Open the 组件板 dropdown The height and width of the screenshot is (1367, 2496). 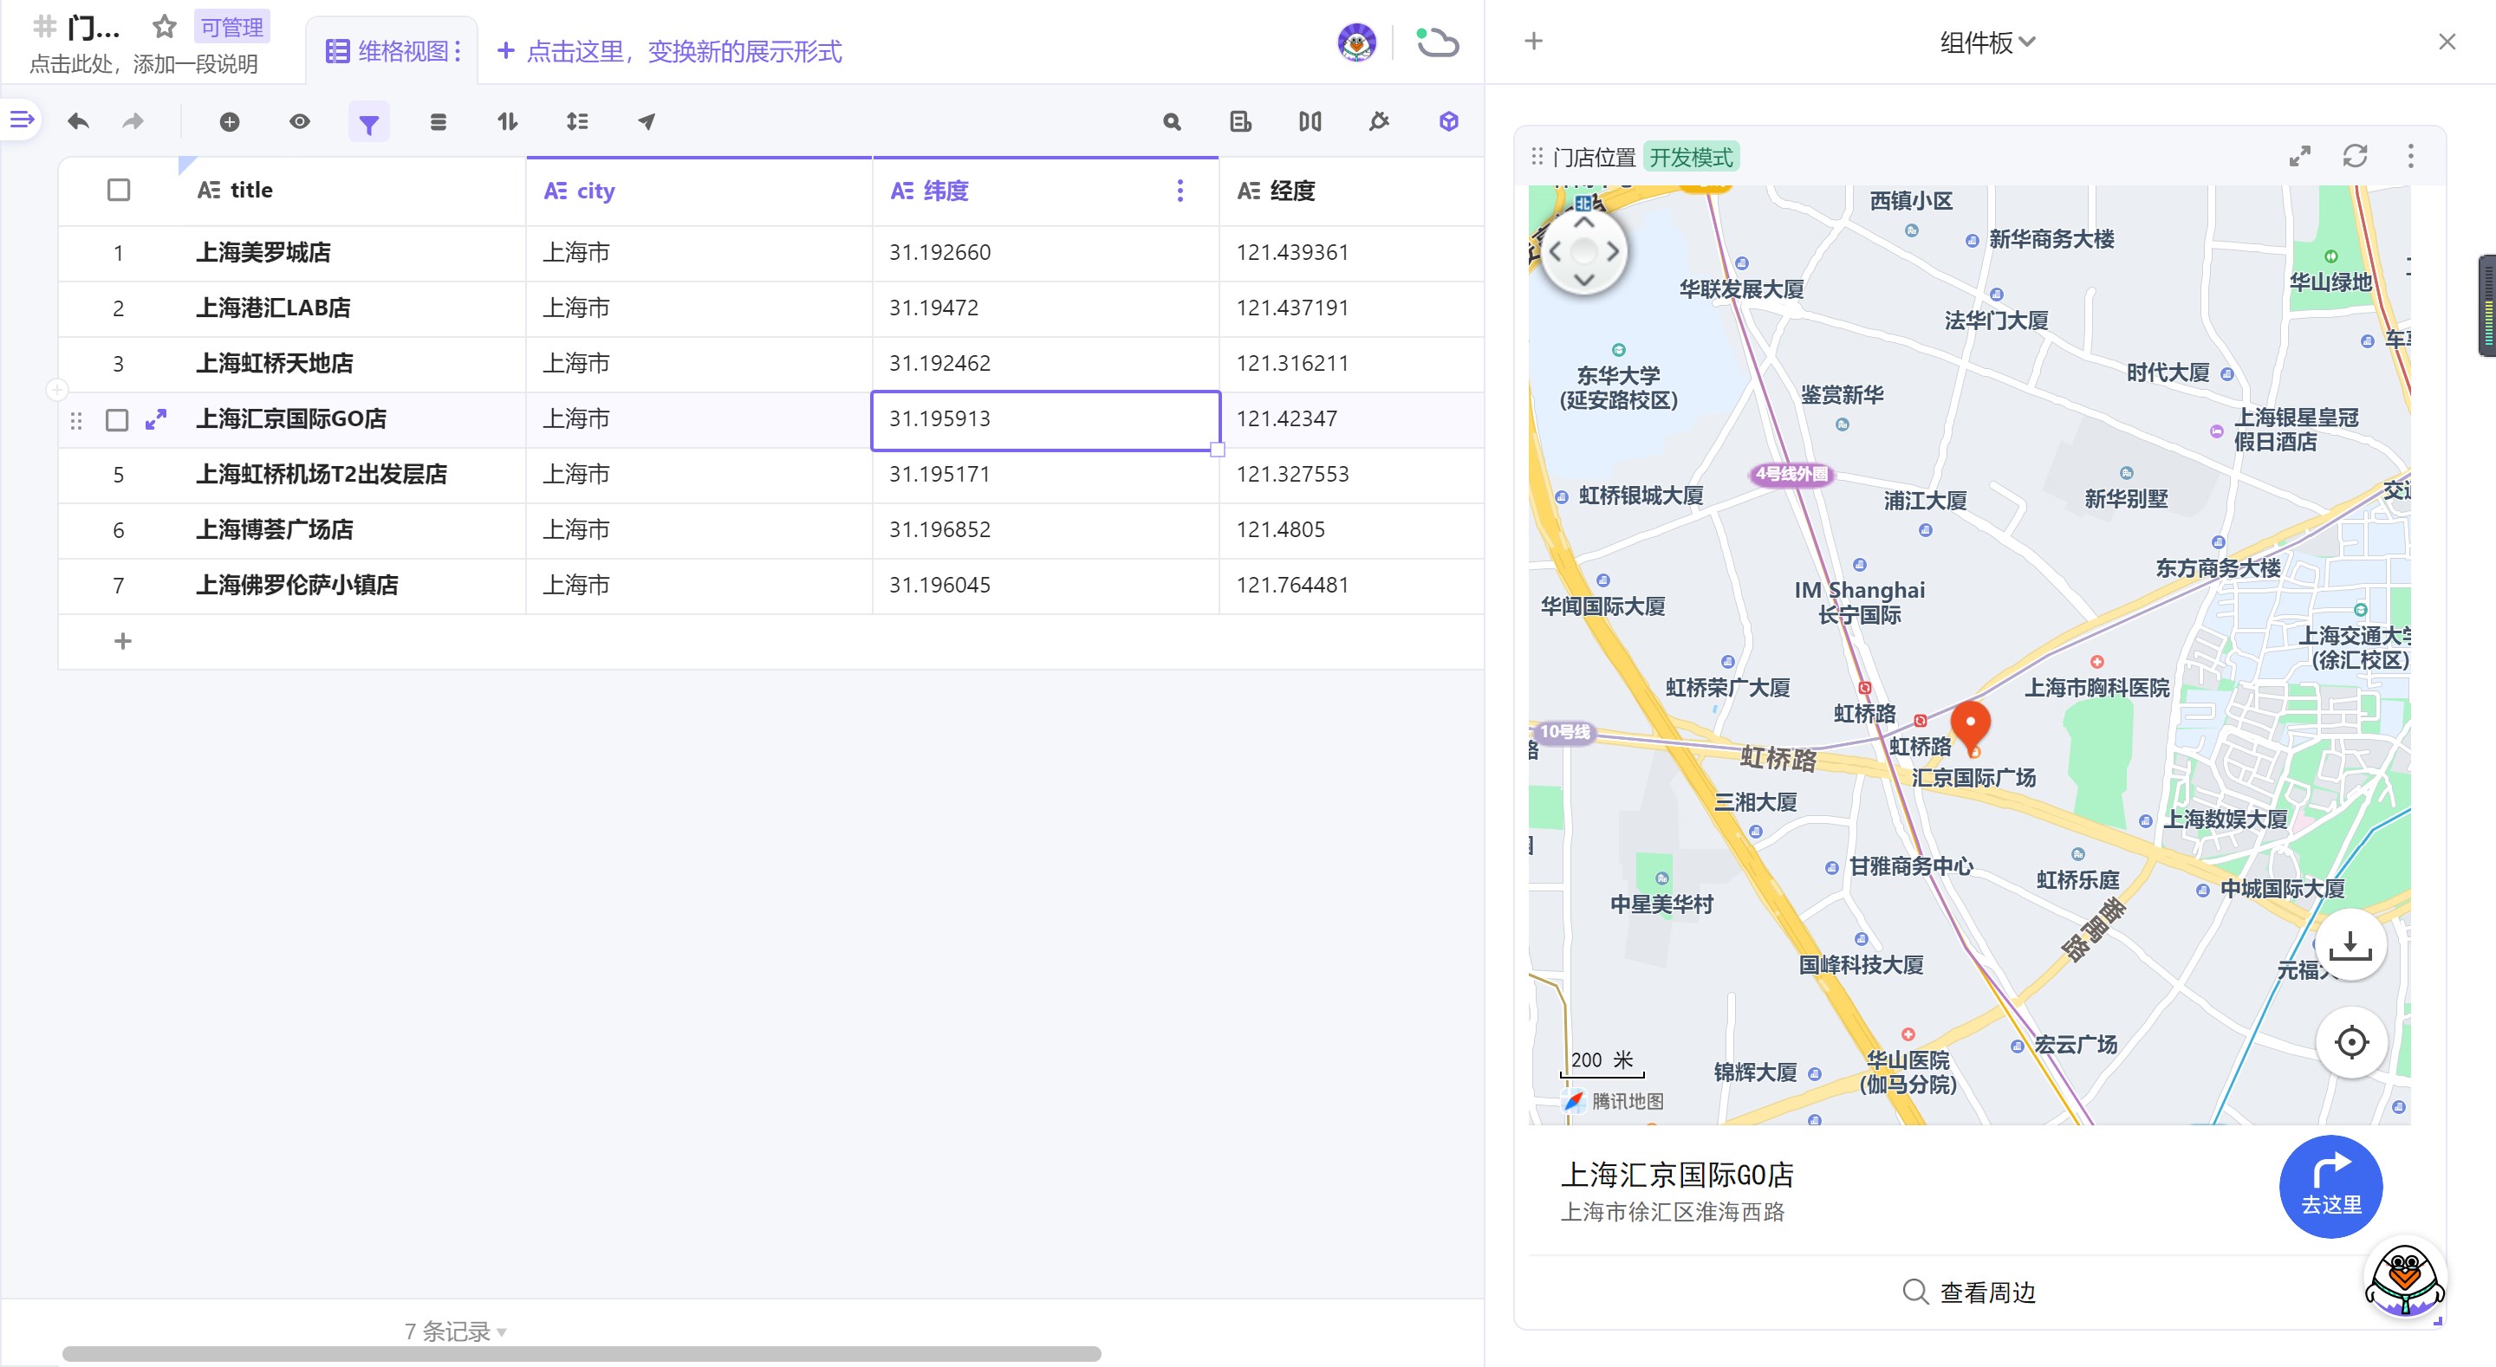(1986, 42)
